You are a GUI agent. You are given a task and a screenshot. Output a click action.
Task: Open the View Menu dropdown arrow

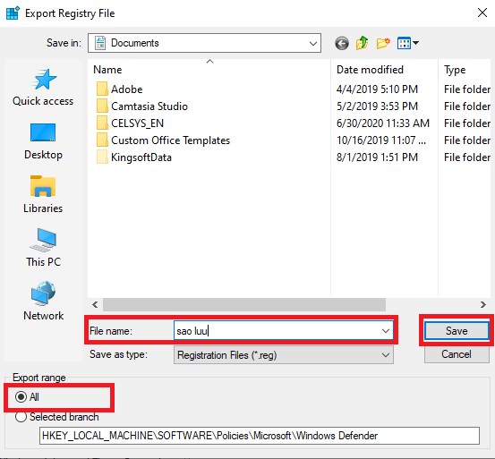[415, 43]
